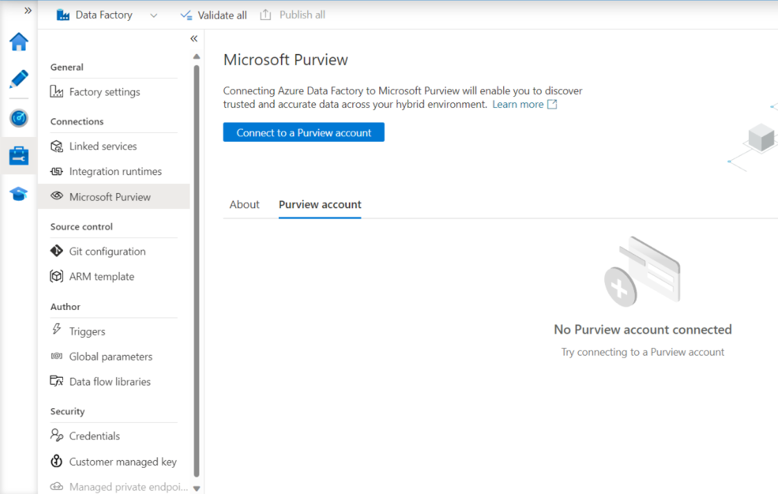Open the Data Factory dropdown arrow
Screen dimensions: 778x494
[x=154, y=15]
